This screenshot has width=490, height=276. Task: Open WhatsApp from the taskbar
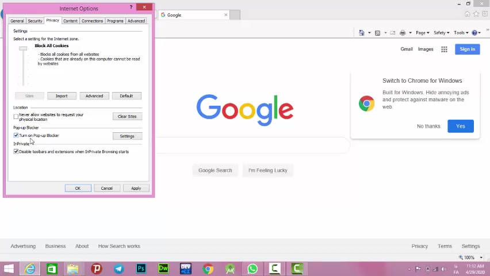(252, 269)
